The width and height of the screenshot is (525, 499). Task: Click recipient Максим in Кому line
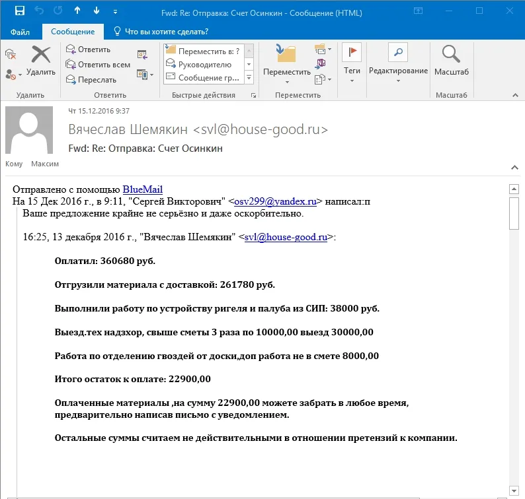(45, 164)
